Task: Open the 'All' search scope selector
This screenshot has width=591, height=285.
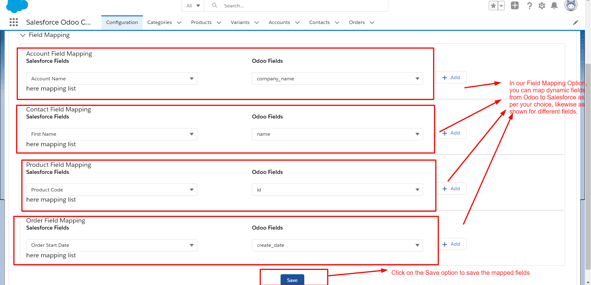Action: [193, 6]
